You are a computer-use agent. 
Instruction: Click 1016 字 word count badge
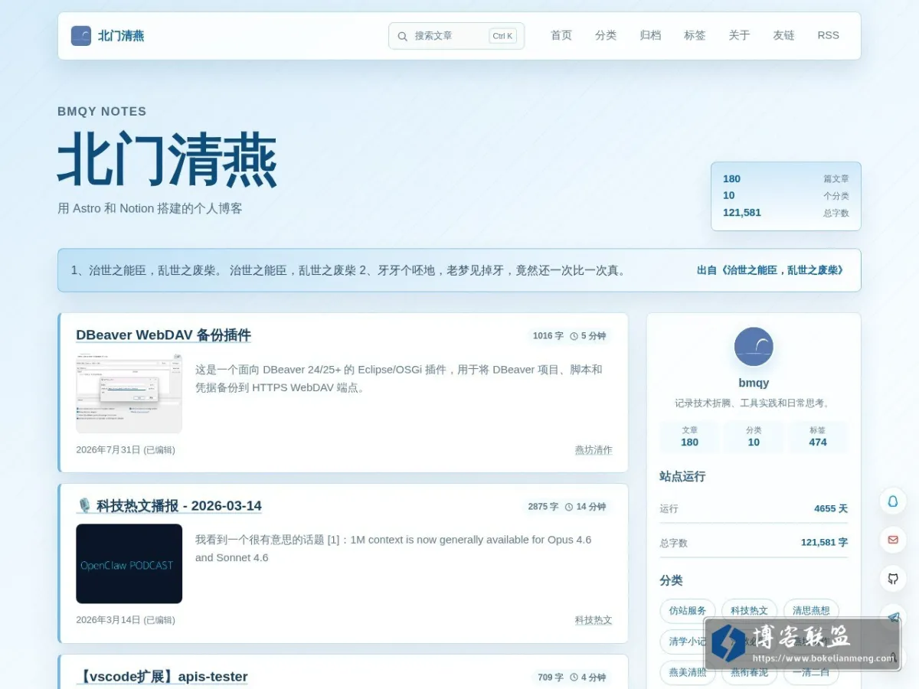(548, 336)
